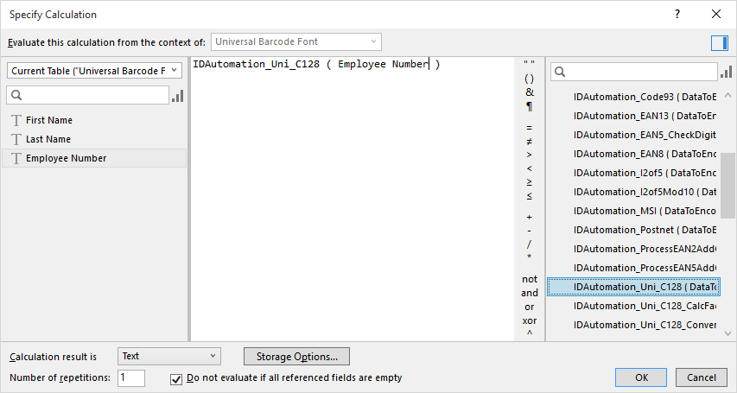Insert the 'xor' logical operator
Screen dimensions: 737x393
click(x=530, y=320)
